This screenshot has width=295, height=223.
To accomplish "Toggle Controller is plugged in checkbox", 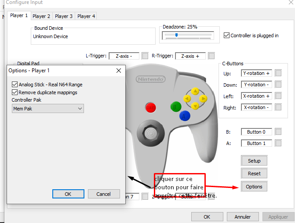I will tap(226, 35).
